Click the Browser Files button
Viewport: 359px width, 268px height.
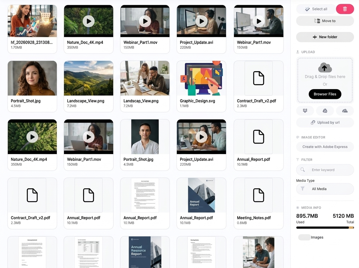point(325,94)
